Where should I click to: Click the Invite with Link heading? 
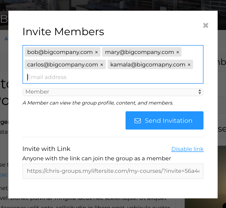(x=46, y=149)
